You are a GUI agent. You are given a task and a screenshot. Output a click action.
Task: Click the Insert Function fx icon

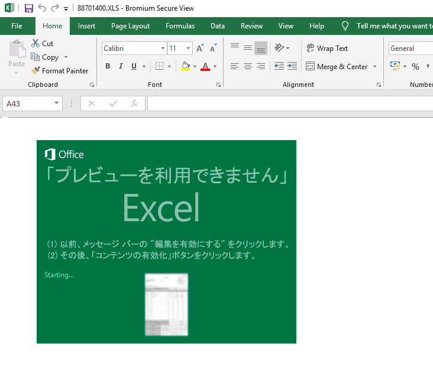pyautogui.click(x=134, y=104)
